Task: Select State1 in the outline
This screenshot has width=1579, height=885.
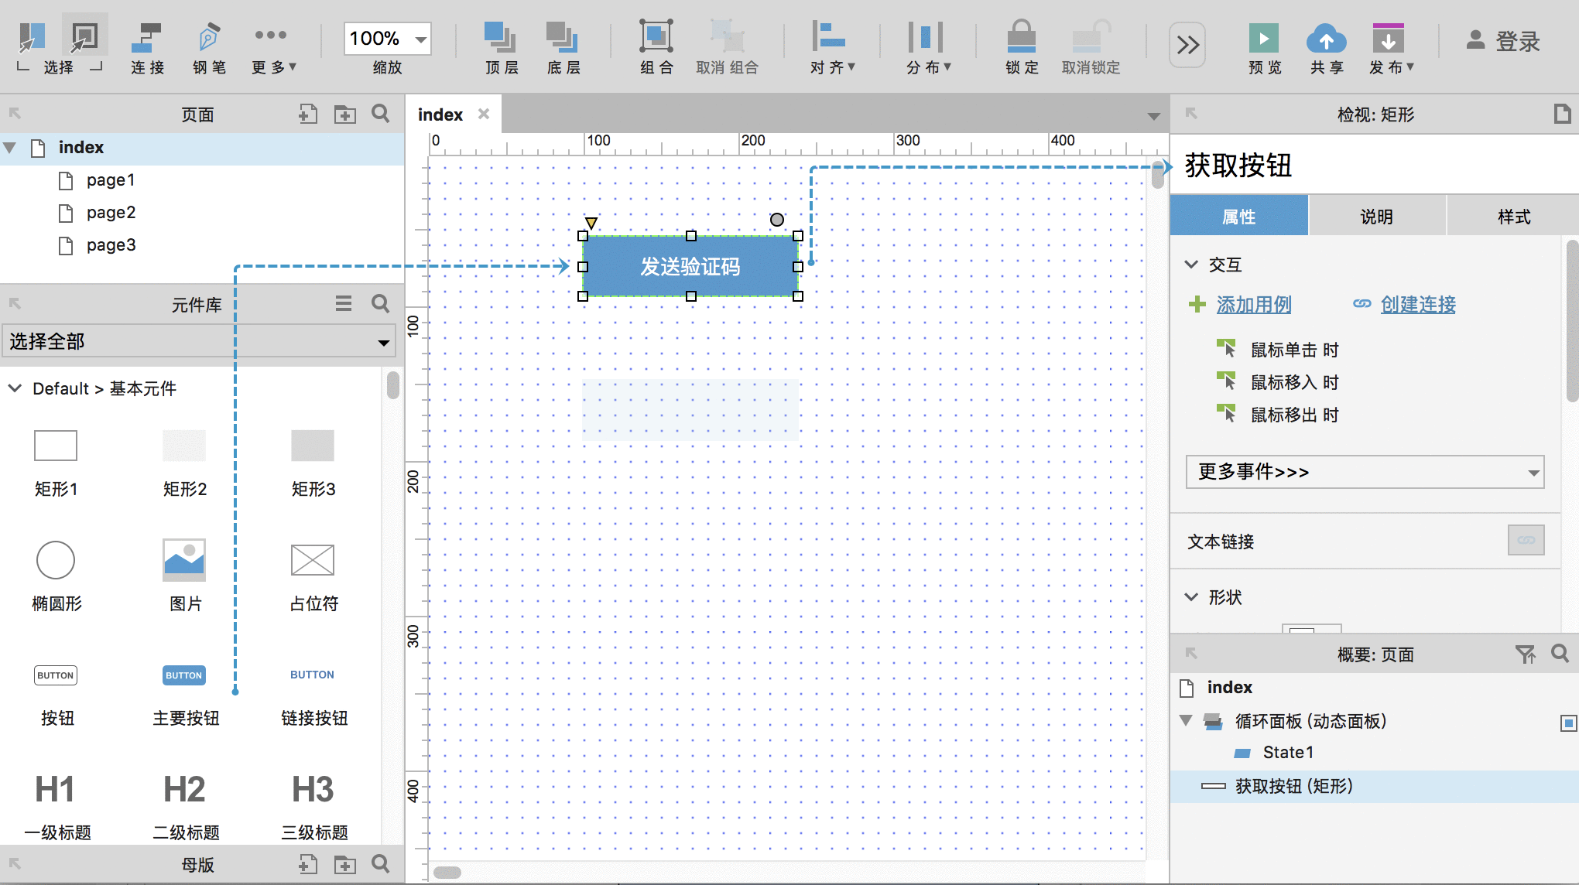Action: [x=1288, y=753]
